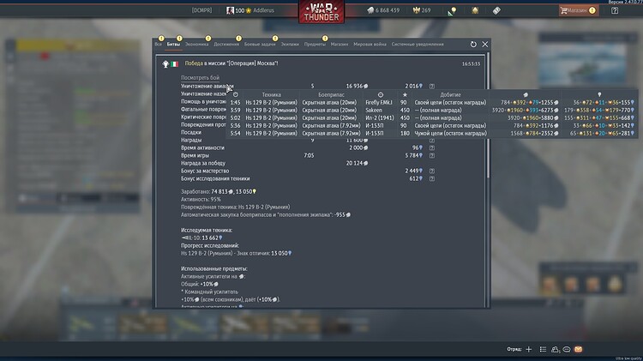
Task: Open help icon on Бонус за мастерство row
Action: click(432, 171)
